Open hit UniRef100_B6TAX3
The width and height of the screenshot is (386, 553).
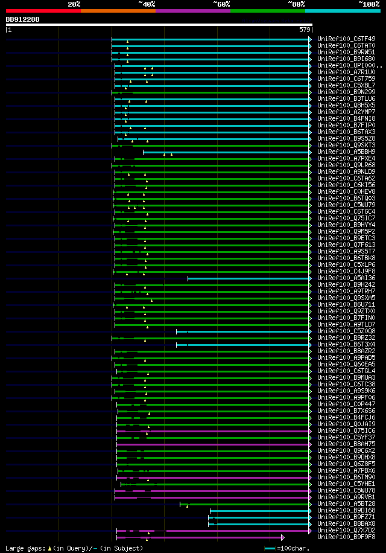(346, 132)
